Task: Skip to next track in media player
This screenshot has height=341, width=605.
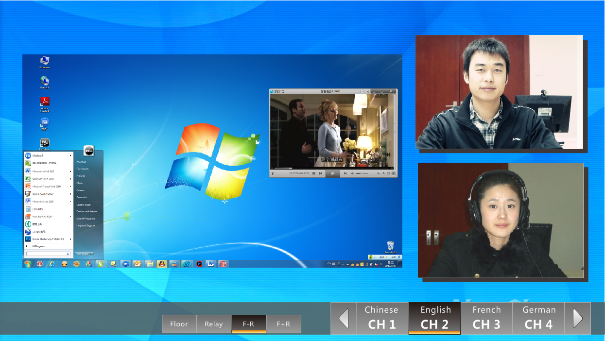Action: (x=346, y=173)
